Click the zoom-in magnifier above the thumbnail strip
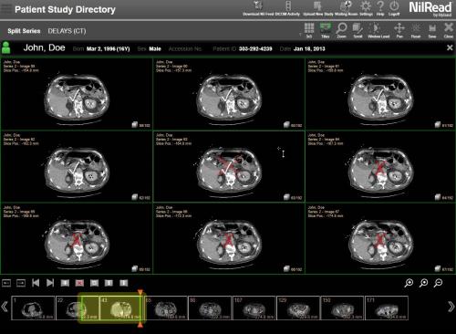 409,283
